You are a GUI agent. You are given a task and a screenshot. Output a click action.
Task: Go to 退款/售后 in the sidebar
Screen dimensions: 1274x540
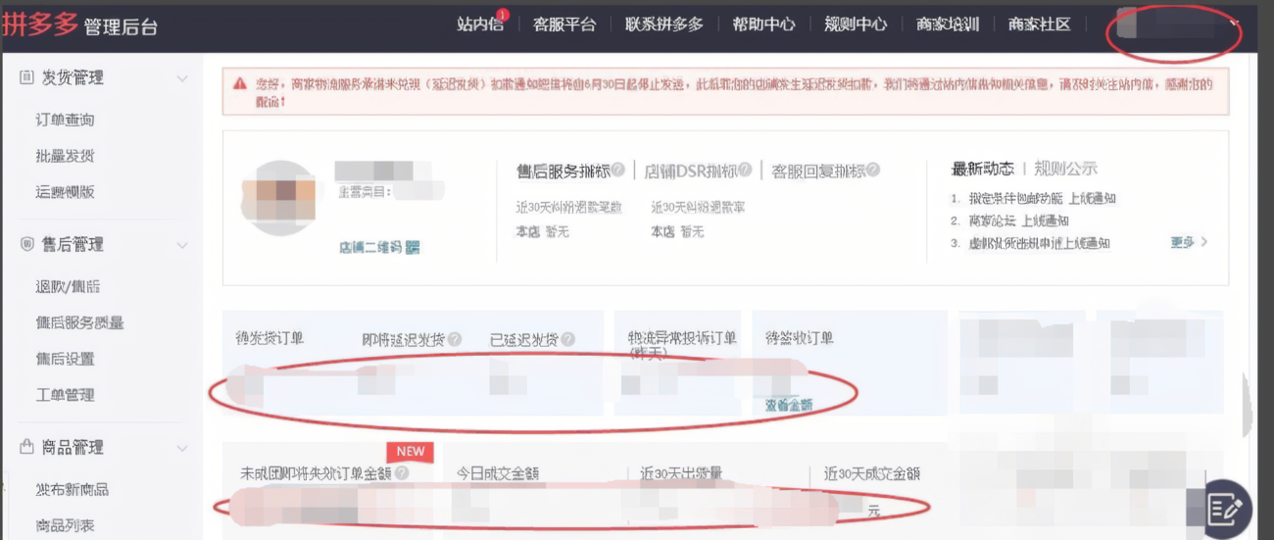click(68, 287)
